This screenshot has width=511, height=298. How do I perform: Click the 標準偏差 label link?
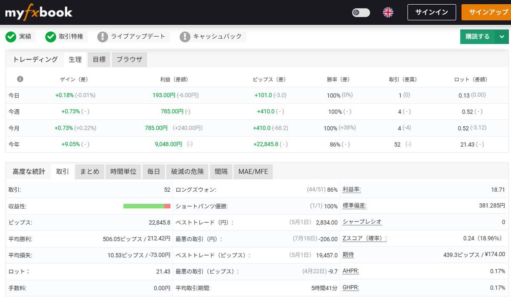354,206
